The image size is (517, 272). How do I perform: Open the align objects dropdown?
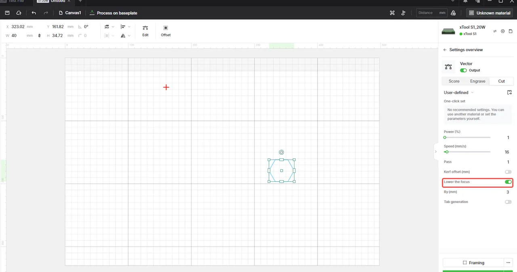pos(126,27)
